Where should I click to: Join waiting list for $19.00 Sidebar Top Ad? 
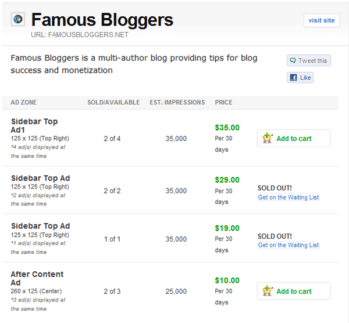point(289,245)
